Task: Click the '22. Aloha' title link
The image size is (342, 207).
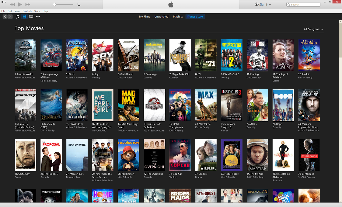Action: [252, 124]
